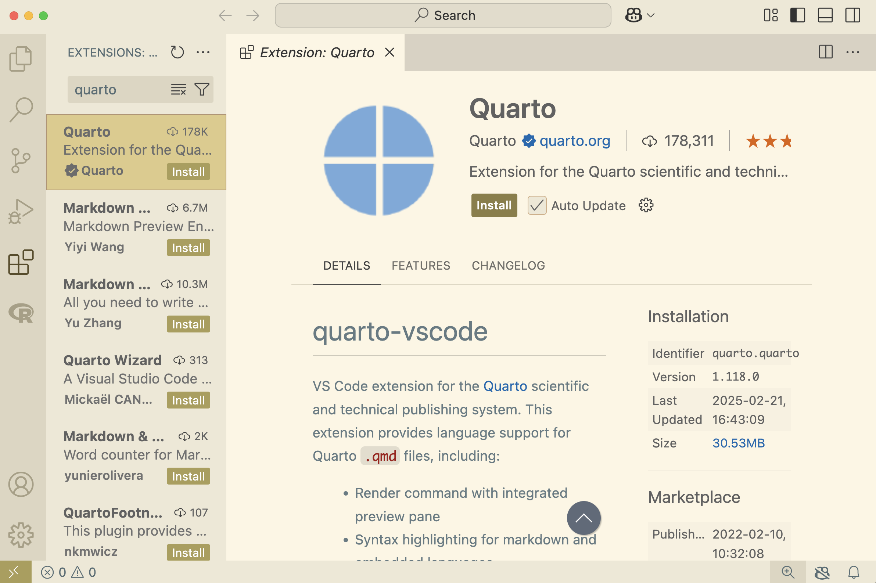Select the QuartoFootnotes list entry
Image resolution: width=876 pixels, height=583 pixels.
coord(136,529)
